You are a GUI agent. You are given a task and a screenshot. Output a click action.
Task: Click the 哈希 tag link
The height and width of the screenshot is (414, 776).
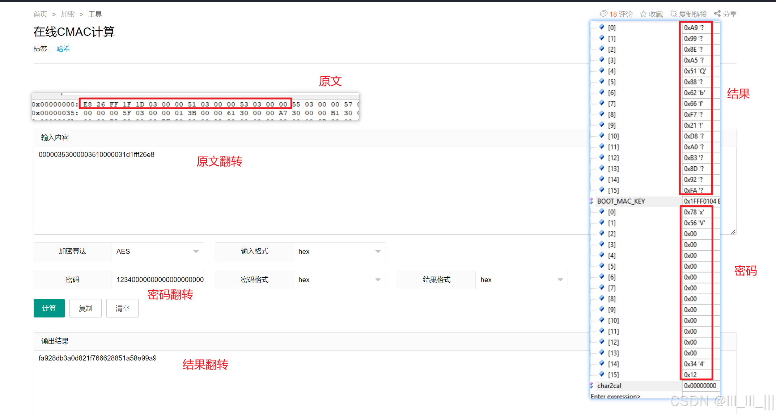pyautogui.click(x=63, y=49)
